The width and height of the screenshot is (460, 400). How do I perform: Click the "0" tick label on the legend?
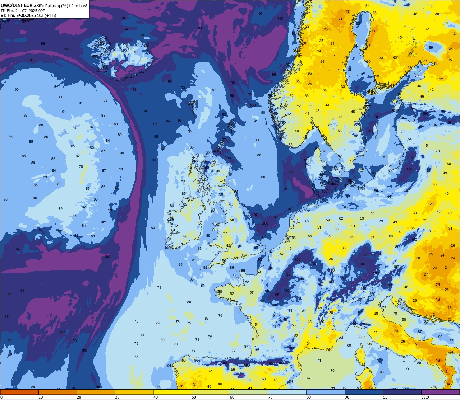click(x=1, y=397)
